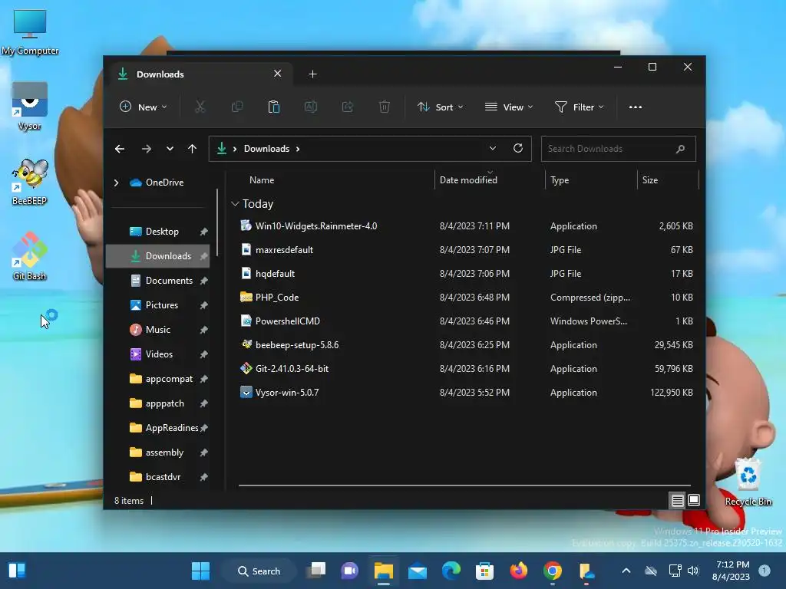Open the three-dot See more menu
This screenshot has height=589, width=786.
pyautogui.click(x=635, y=107)
